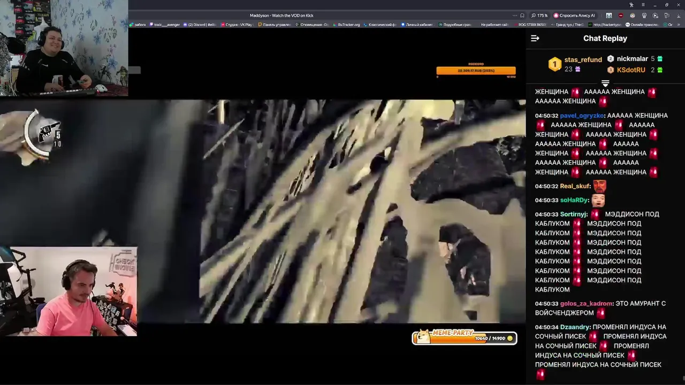Open soHaRDy's chat username
Viewport: 685px width, 385px height.
point(574,200)
